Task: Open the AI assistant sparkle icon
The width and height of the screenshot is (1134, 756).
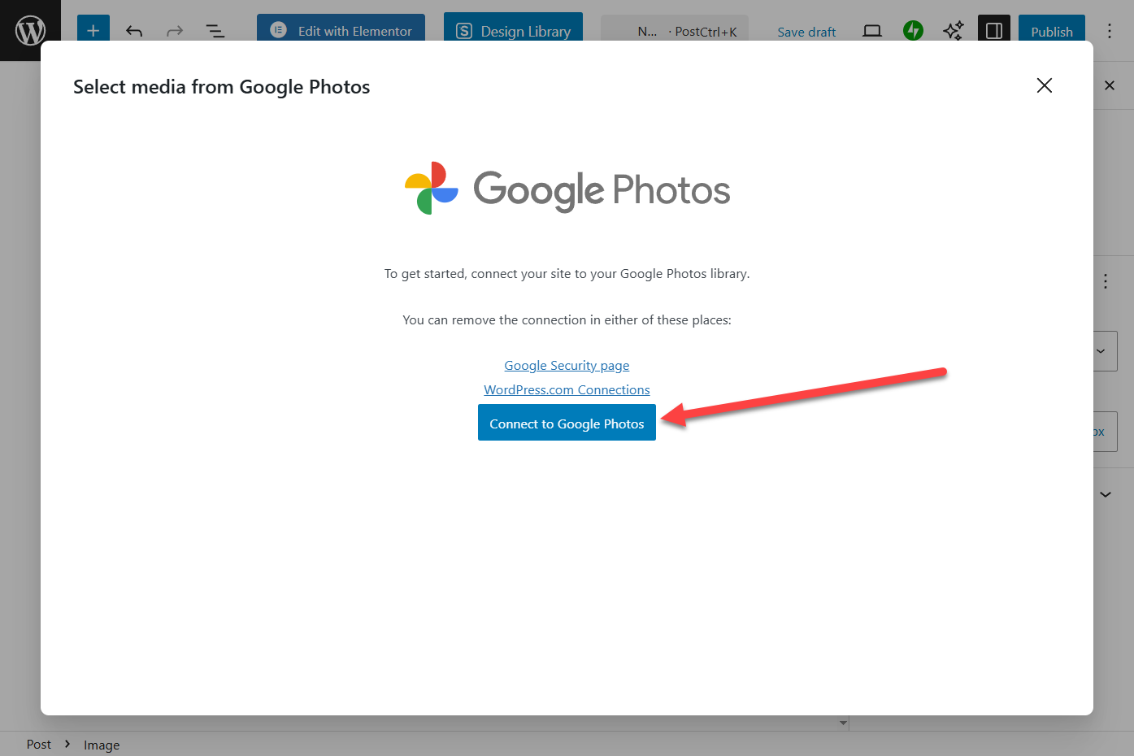Action: (954, 31)
